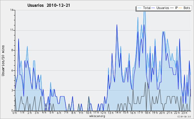The width and height of the screenshot is (194, 119).
Task: Select the 'IP' legend label
Action: [177, 8]
